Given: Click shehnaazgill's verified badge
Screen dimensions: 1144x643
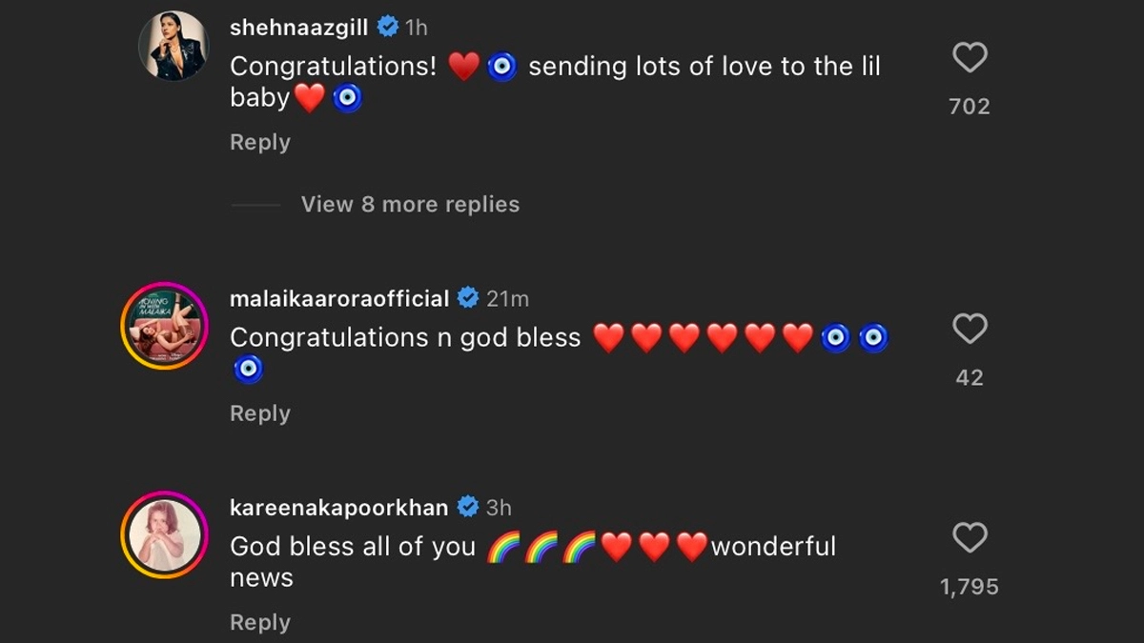Looking at the screenshot, I should pyautogui.click(x=387, y=28).
